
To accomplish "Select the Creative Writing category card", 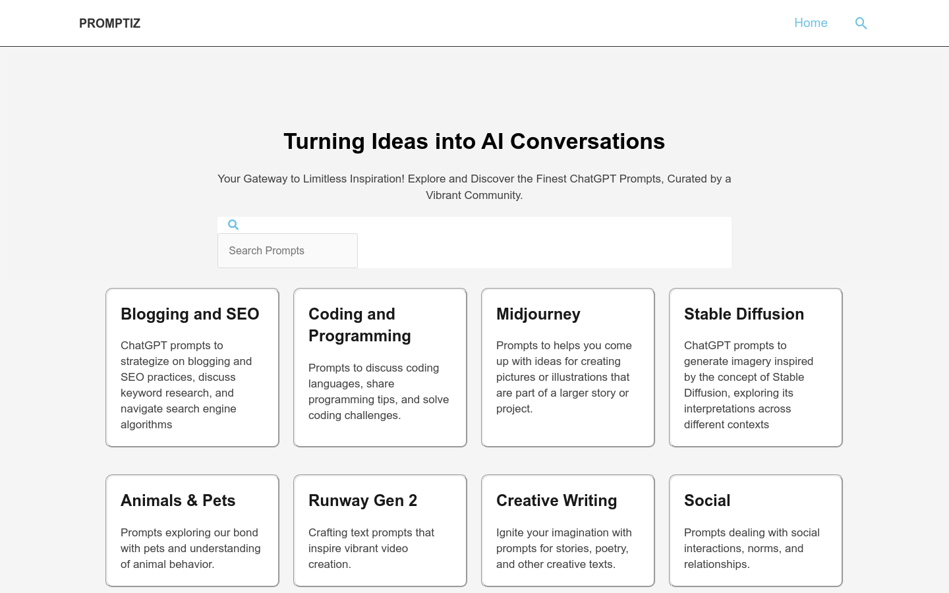I will click(568, 530).
